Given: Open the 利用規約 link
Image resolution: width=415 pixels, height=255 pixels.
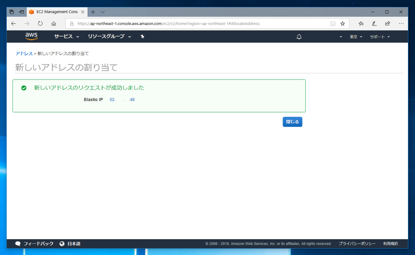Looking at the screenshot, I should click(x=391, y=244).
